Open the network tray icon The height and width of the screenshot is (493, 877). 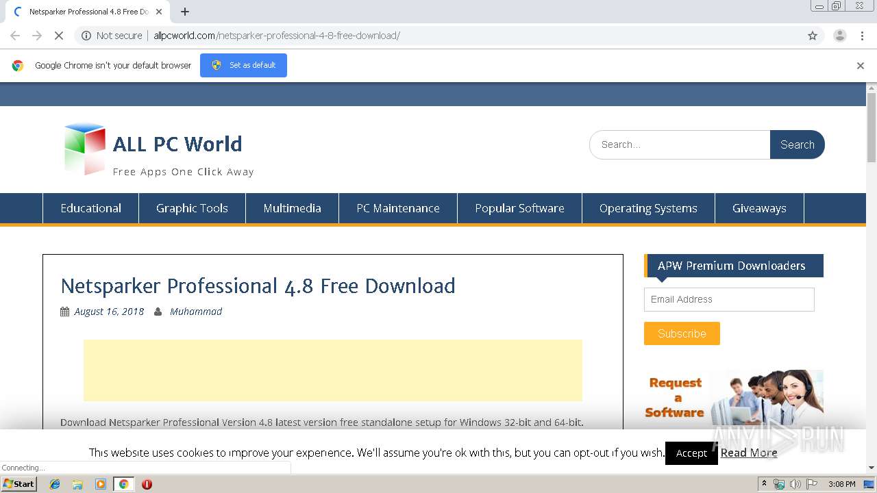[x=779, y=484]
